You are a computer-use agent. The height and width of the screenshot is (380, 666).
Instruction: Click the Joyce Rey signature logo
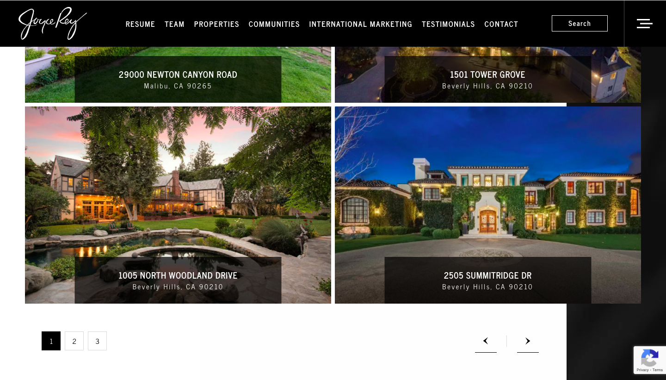point(53,23)
